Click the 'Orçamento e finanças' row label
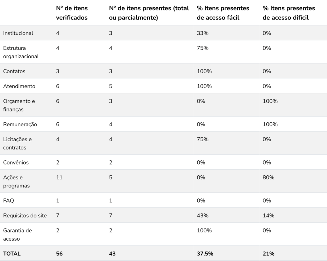This screenshot has height=261, width=327. 19,105
